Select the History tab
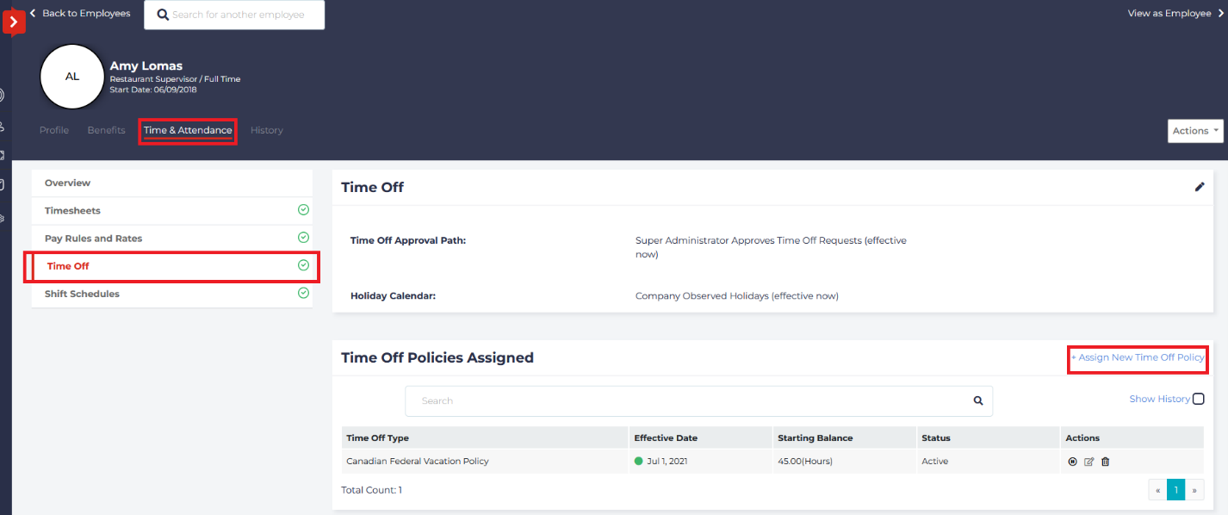 (x=266, y=130)
